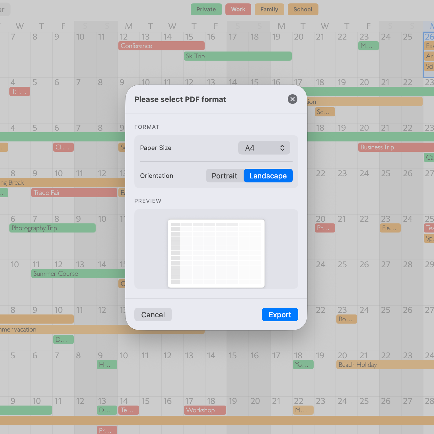
Task: Open the Workshop event
Action: (x=205, y=410)
